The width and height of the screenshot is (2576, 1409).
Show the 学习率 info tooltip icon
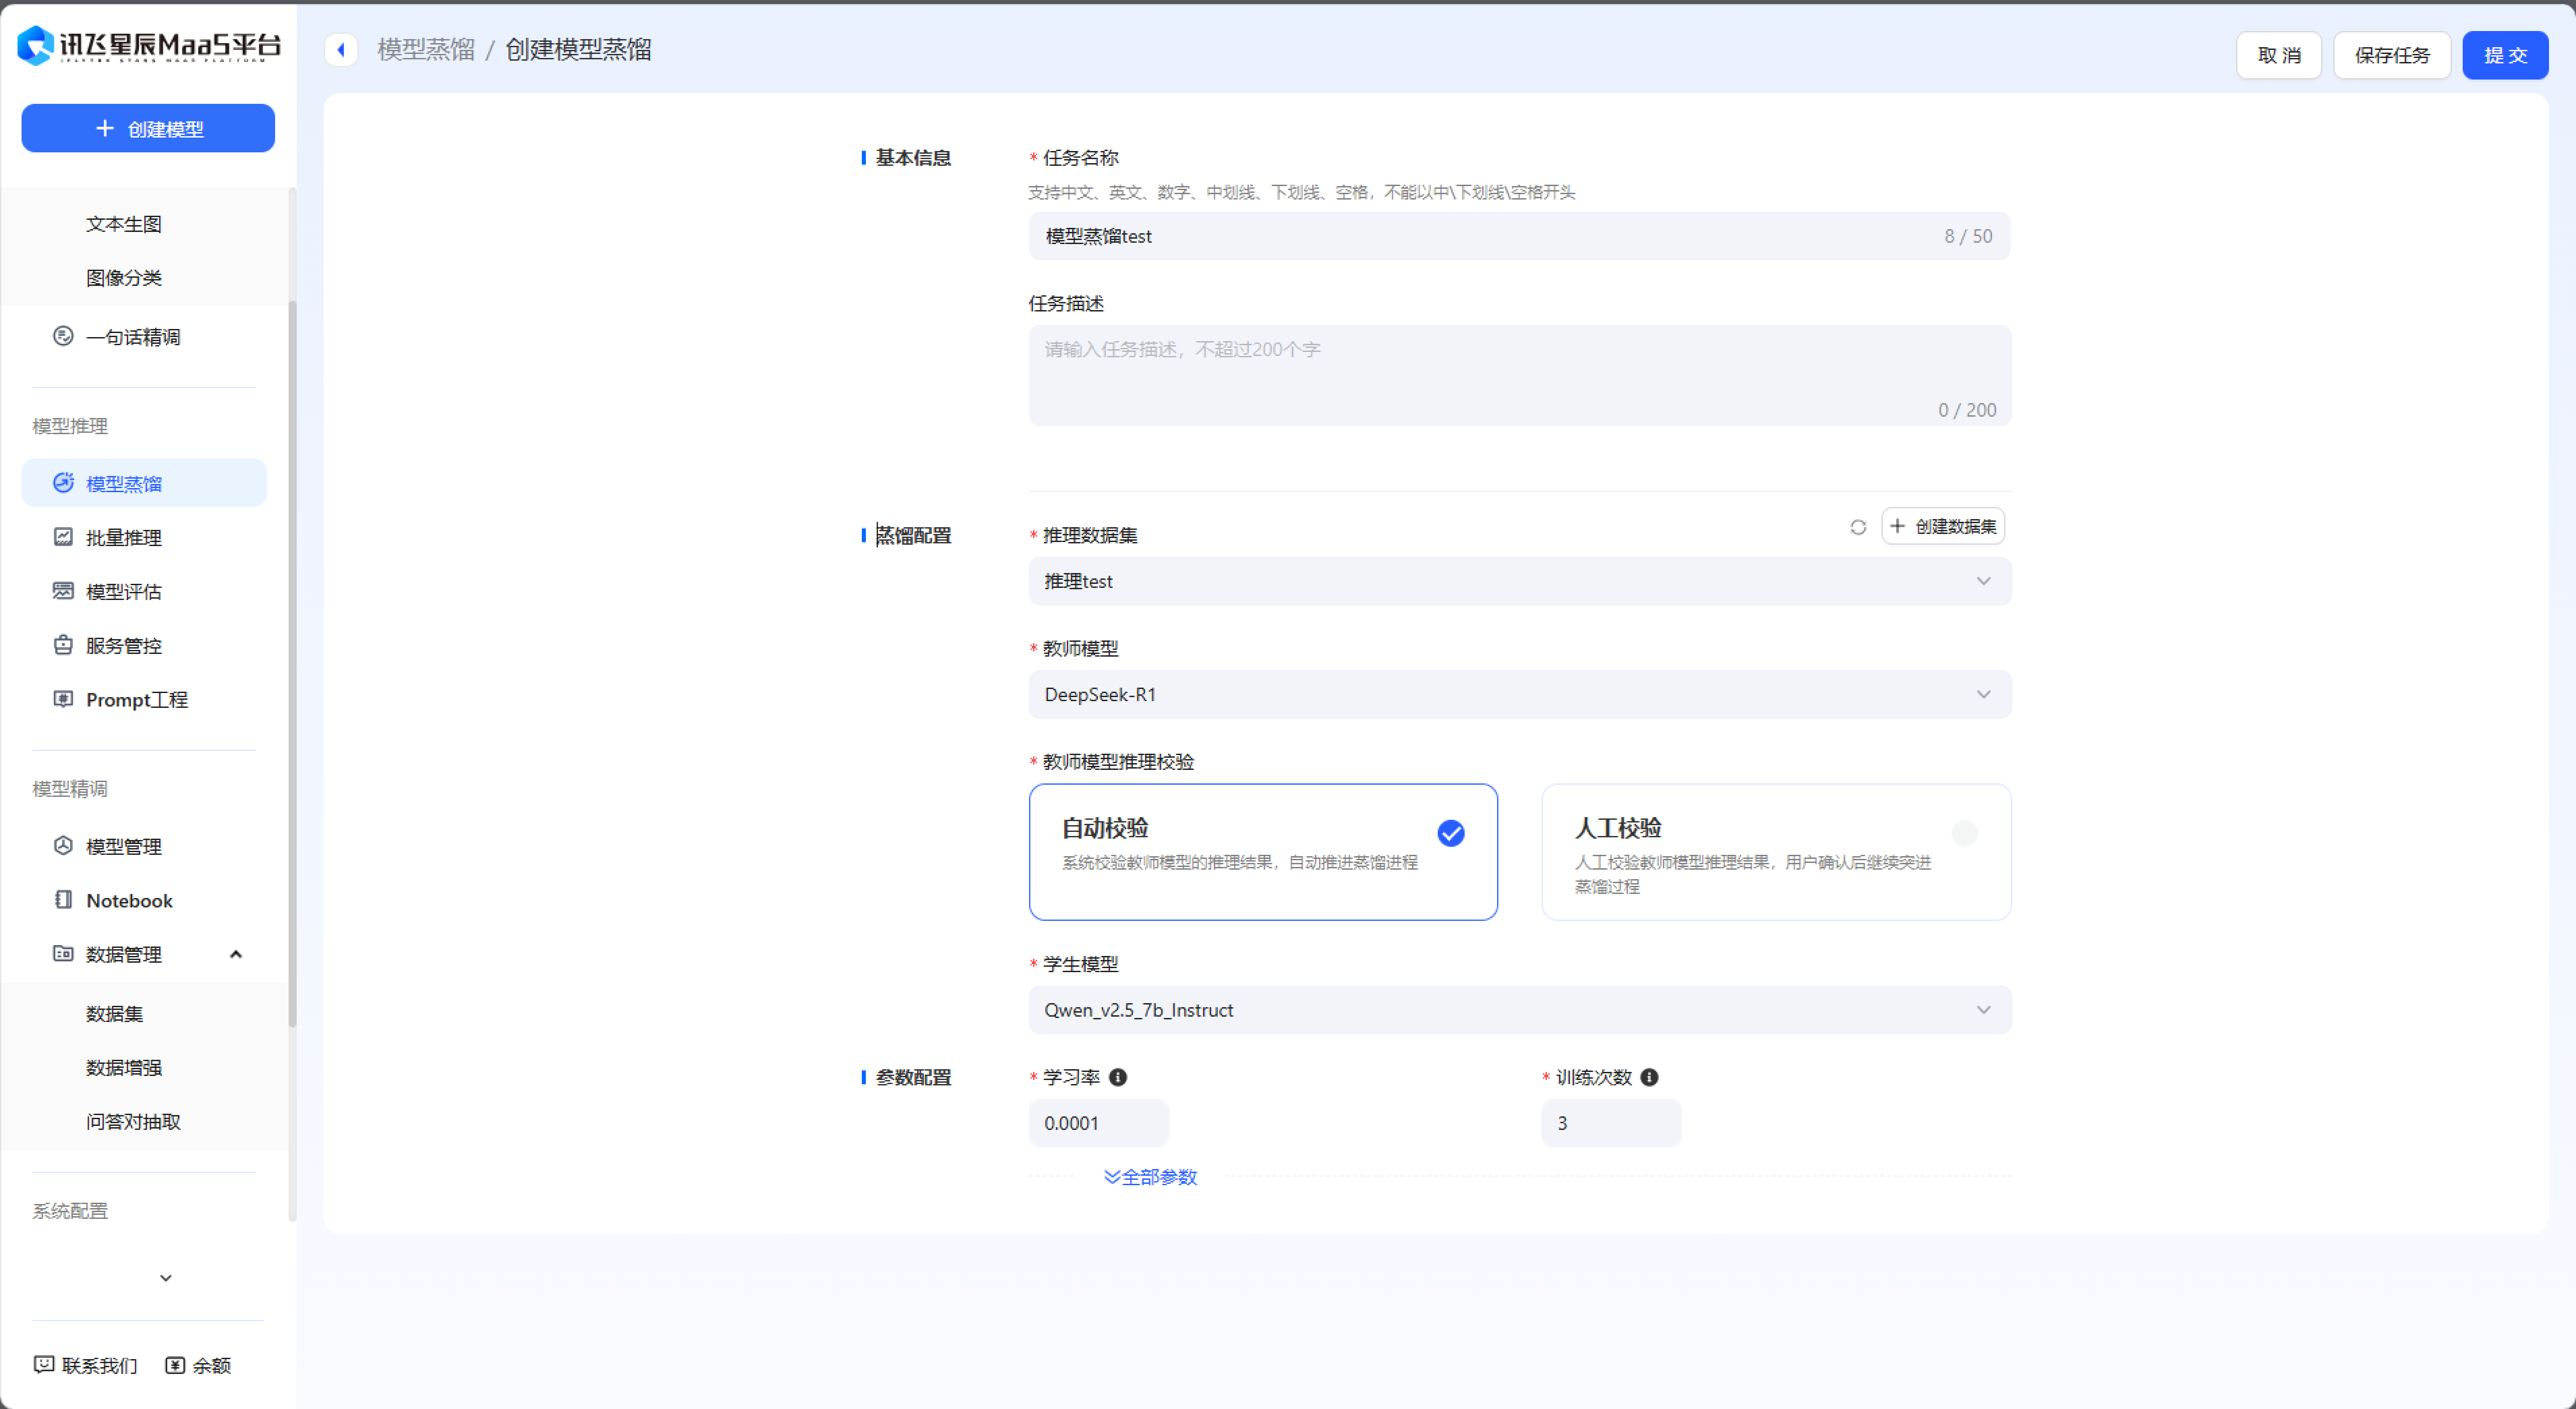click(1118, 1077)
